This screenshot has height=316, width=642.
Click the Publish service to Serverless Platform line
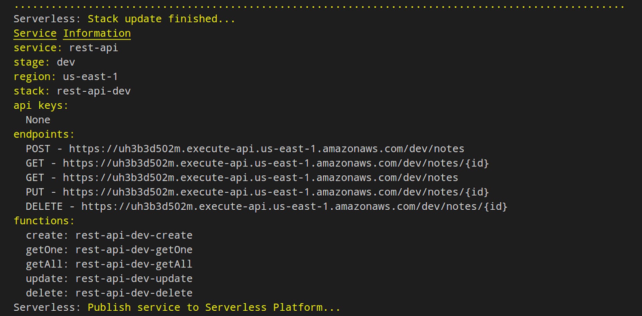213,307
